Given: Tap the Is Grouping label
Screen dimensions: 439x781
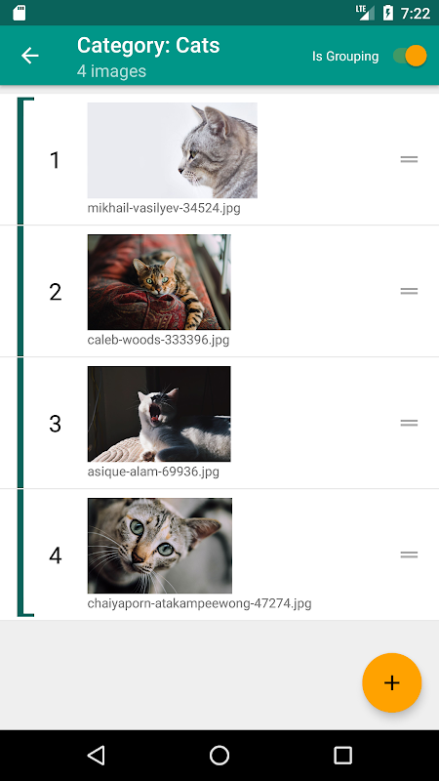Looking at the screenshot, I should point(345,57).
